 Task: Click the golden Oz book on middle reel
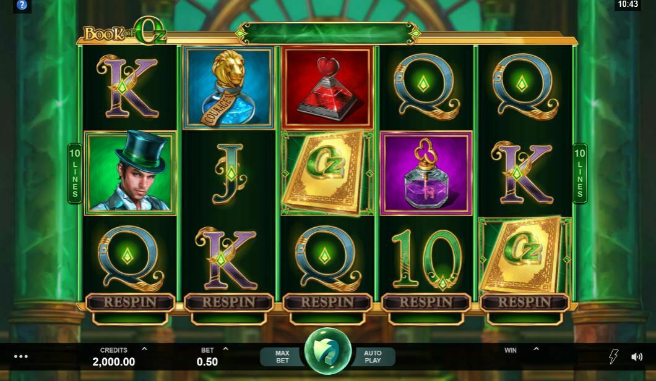(327, 173)
